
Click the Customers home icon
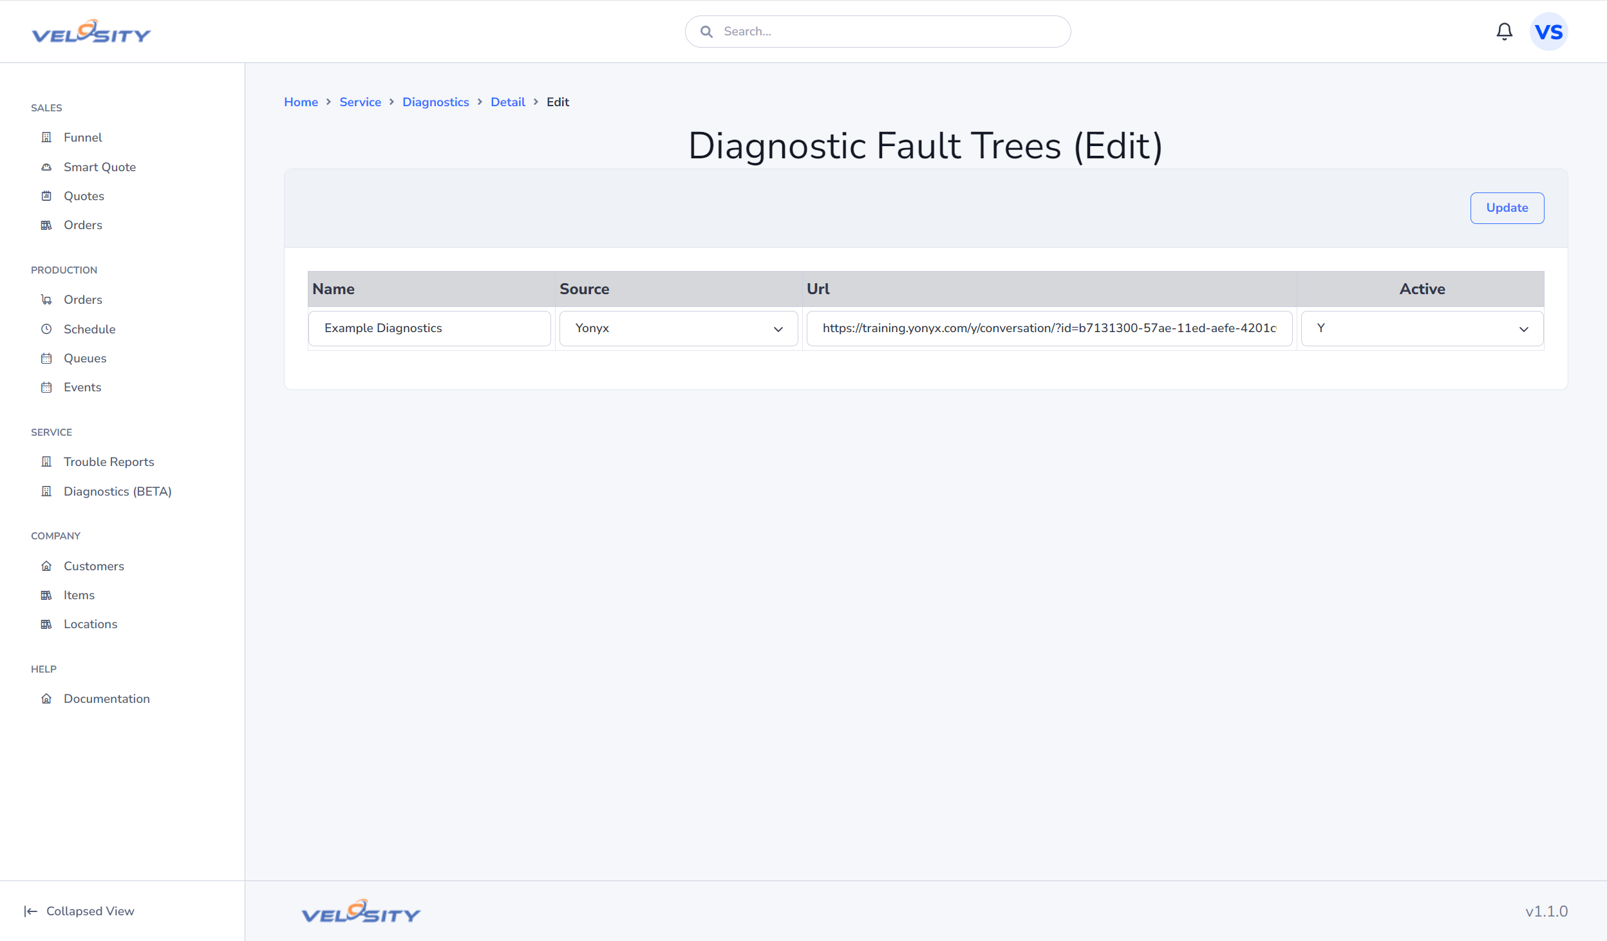[x=46, y=566]
